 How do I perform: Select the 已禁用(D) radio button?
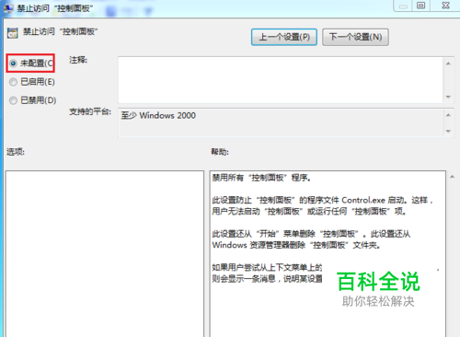(13, 100)
